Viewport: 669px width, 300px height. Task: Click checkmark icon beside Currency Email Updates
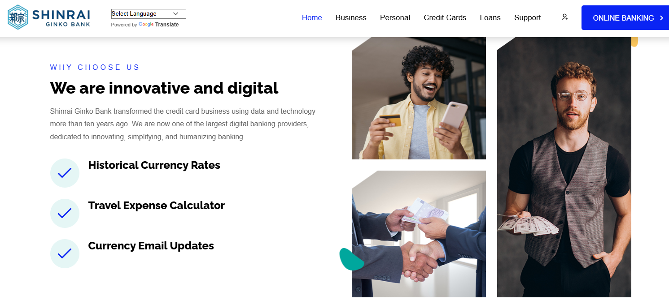pos(65,253)
